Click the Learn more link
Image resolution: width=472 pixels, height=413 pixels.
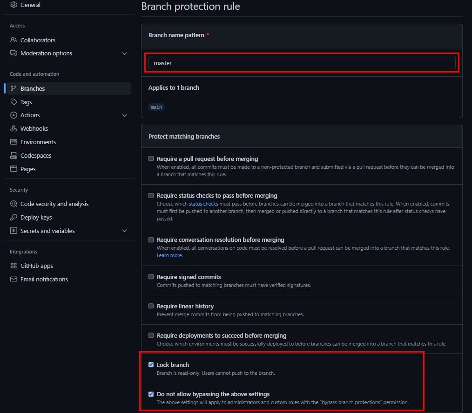(x=169, y=255)
